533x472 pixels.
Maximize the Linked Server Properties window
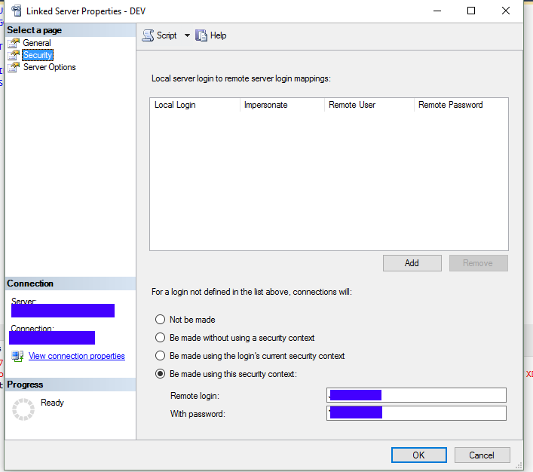coord(471,11)
